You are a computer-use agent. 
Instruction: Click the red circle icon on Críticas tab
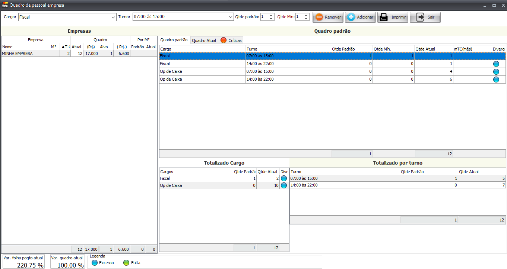(x=224, y=40)
